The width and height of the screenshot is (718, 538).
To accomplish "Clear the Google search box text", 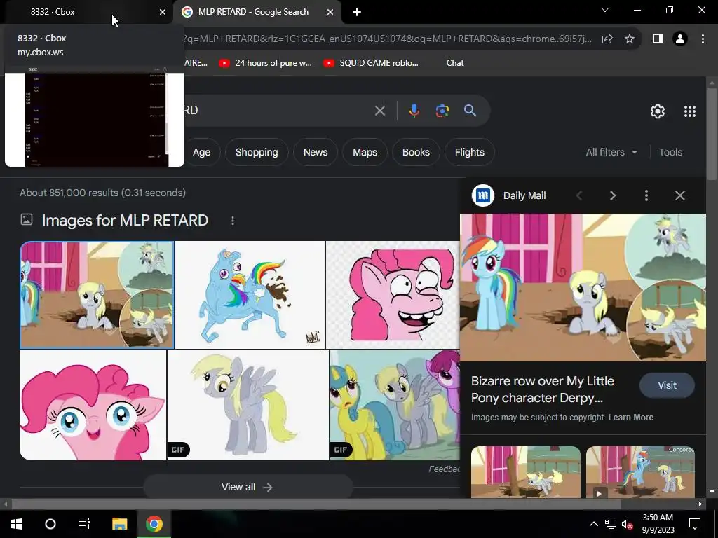I will pos(379,111).
